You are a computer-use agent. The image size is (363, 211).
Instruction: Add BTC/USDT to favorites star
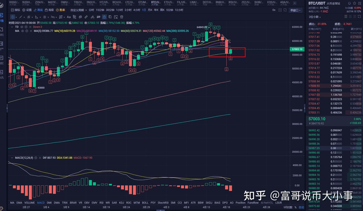(355, 3)
